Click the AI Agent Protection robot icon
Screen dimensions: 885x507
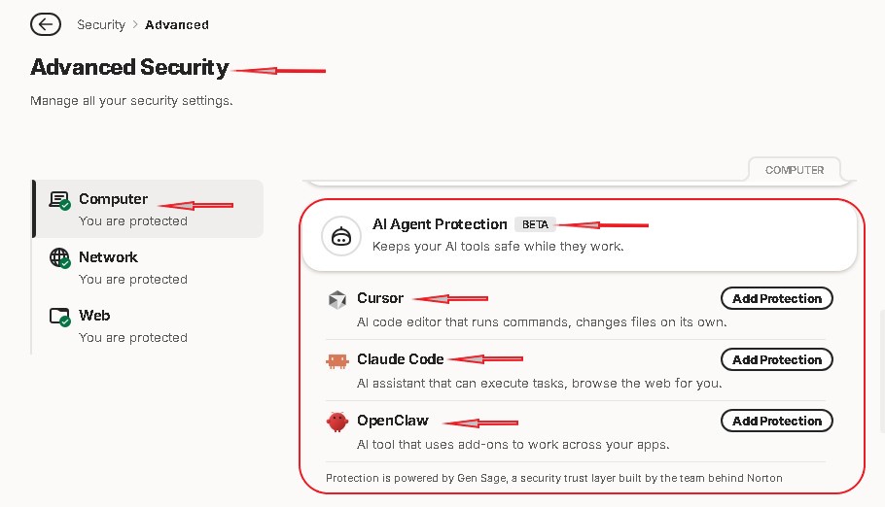341,236
